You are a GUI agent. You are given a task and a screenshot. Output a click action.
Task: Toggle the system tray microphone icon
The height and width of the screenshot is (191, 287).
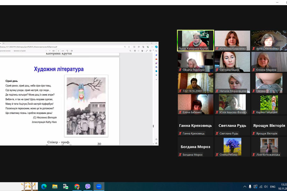point(250,187)
